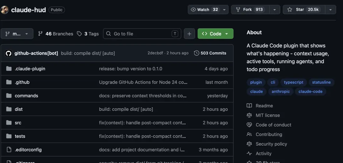Click the add file plus button
This screenshot has height=163, width=343.
click(189, 34)
